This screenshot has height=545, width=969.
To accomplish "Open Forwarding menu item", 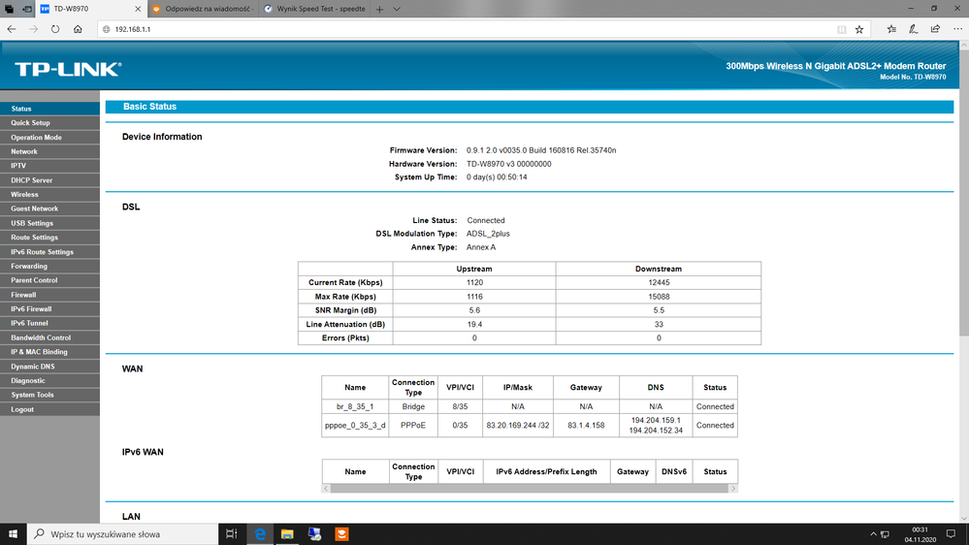I will tap(49, 267).
